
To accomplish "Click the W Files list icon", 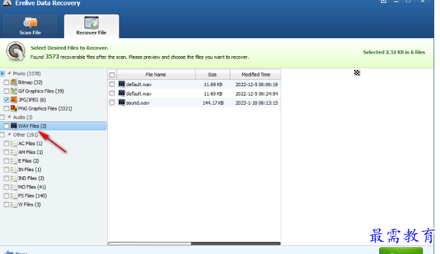I will click(14, 204).
